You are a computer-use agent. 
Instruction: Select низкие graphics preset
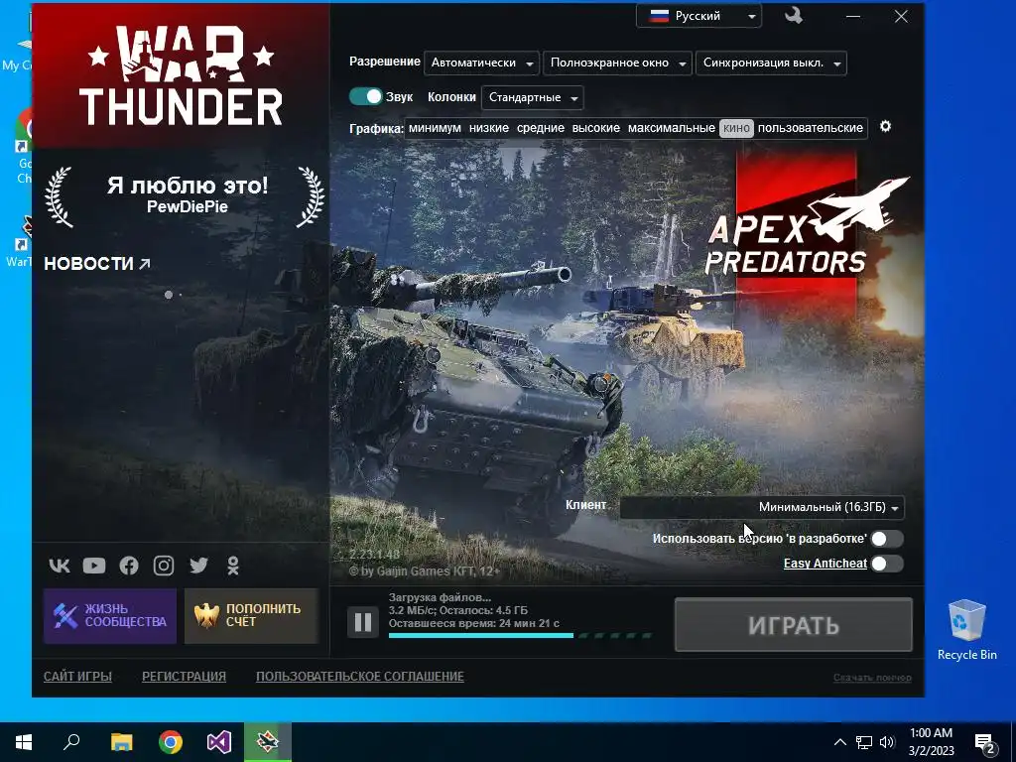(488, 128)
